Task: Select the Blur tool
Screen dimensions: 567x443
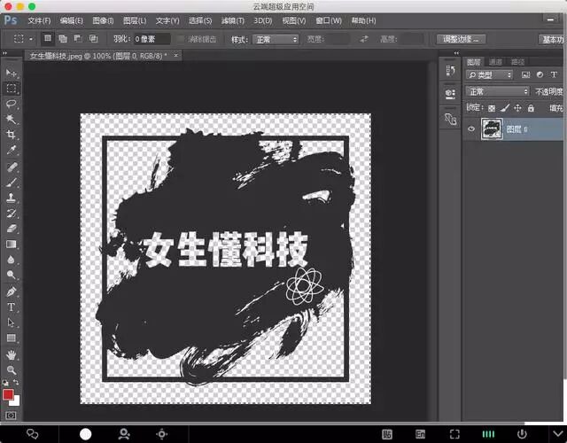Action: click(x=11, y=260)
